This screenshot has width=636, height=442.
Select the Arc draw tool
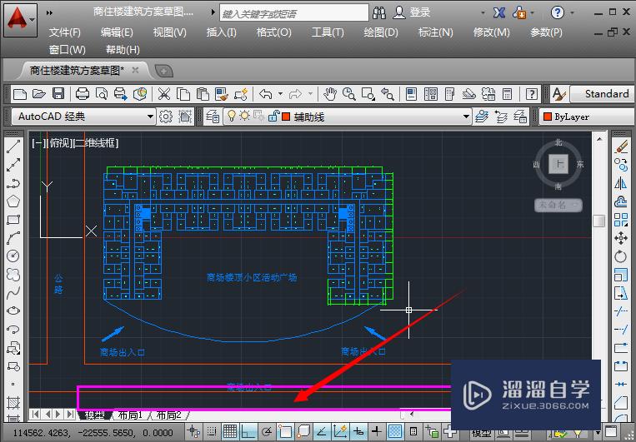13,238
